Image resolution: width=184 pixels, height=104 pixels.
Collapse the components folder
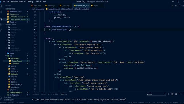[x=16, y=58]
